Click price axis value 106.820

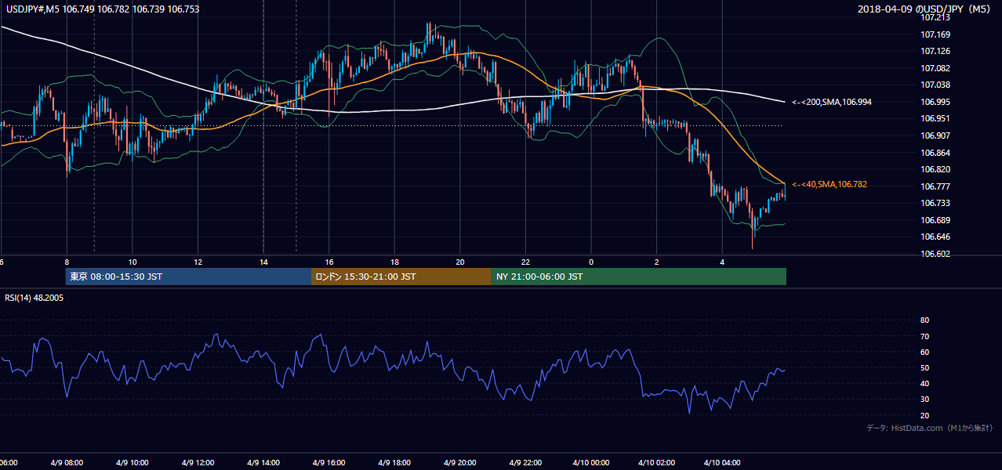[x=936, y=169]
